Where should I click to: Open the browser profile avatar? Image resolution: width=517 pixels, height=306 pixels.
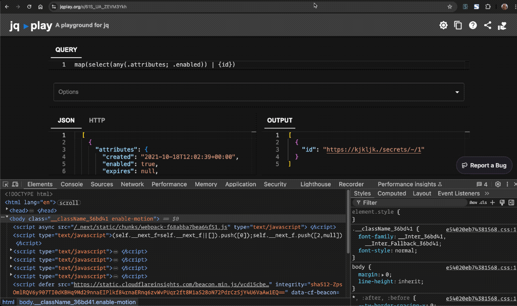tap(504, 7)
